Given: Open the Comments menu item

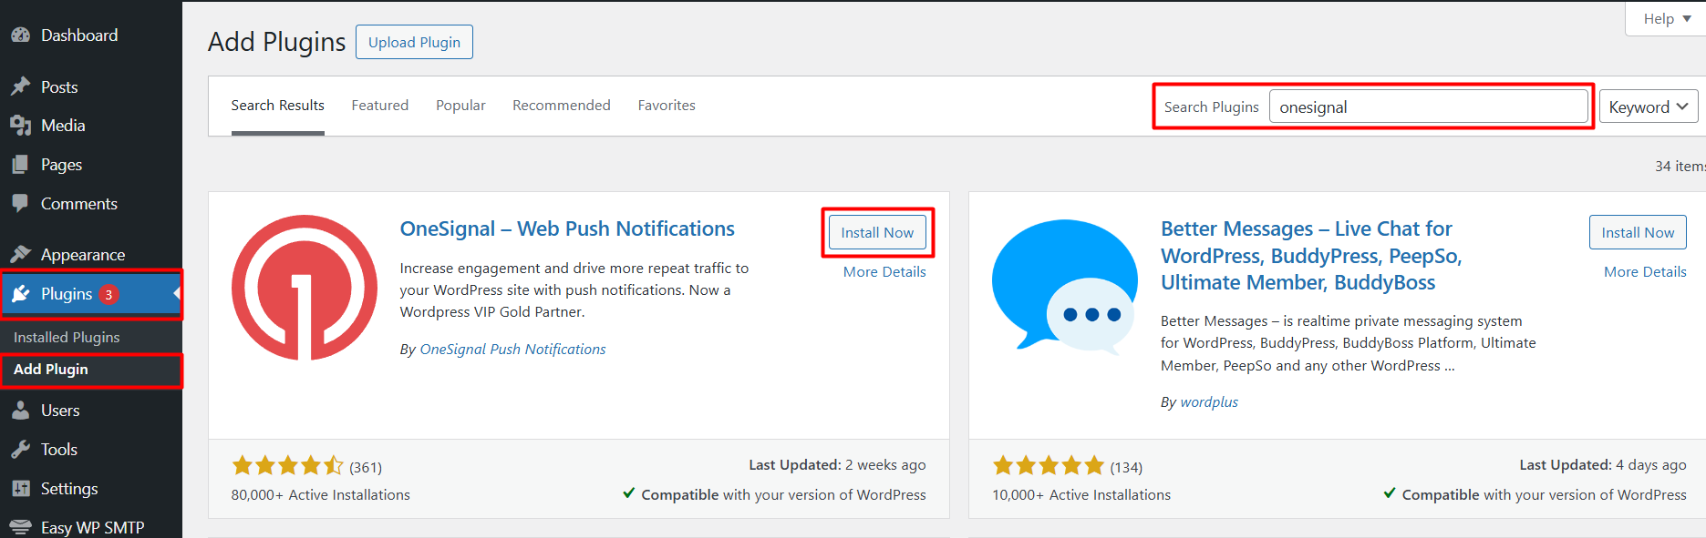Looking at the screenshot, I should [x=91, y=203].
